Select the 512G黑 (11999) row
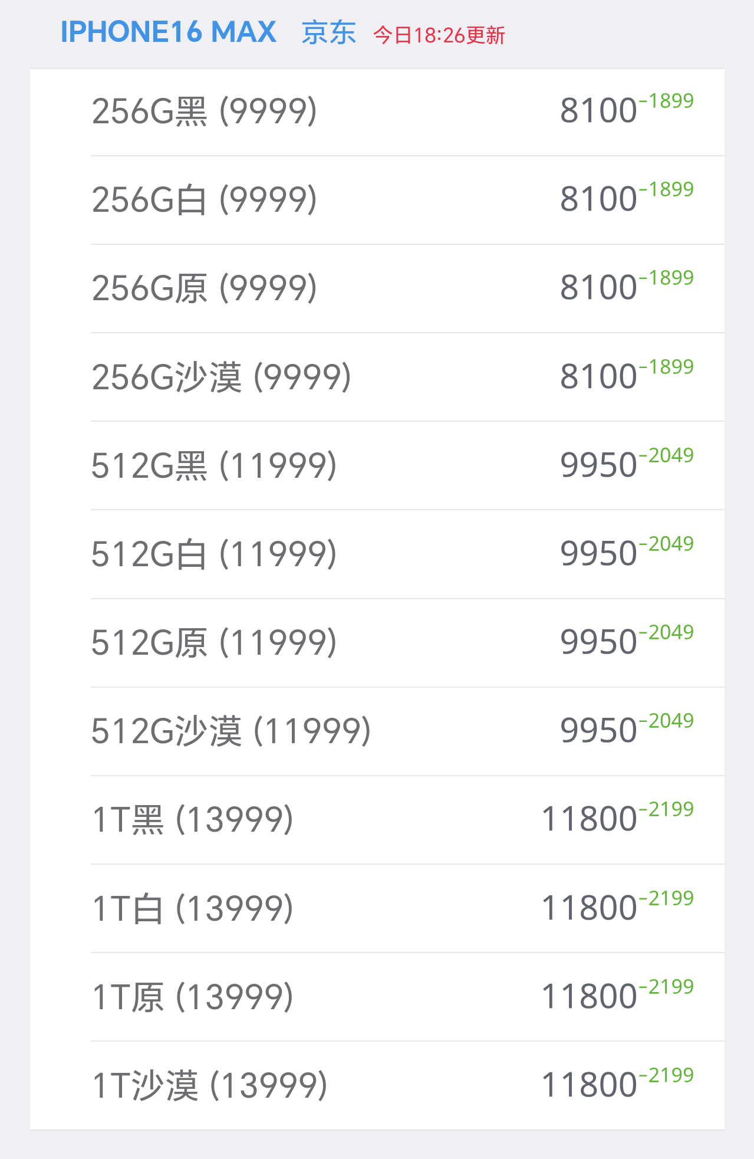 click(x=213, y=466)
